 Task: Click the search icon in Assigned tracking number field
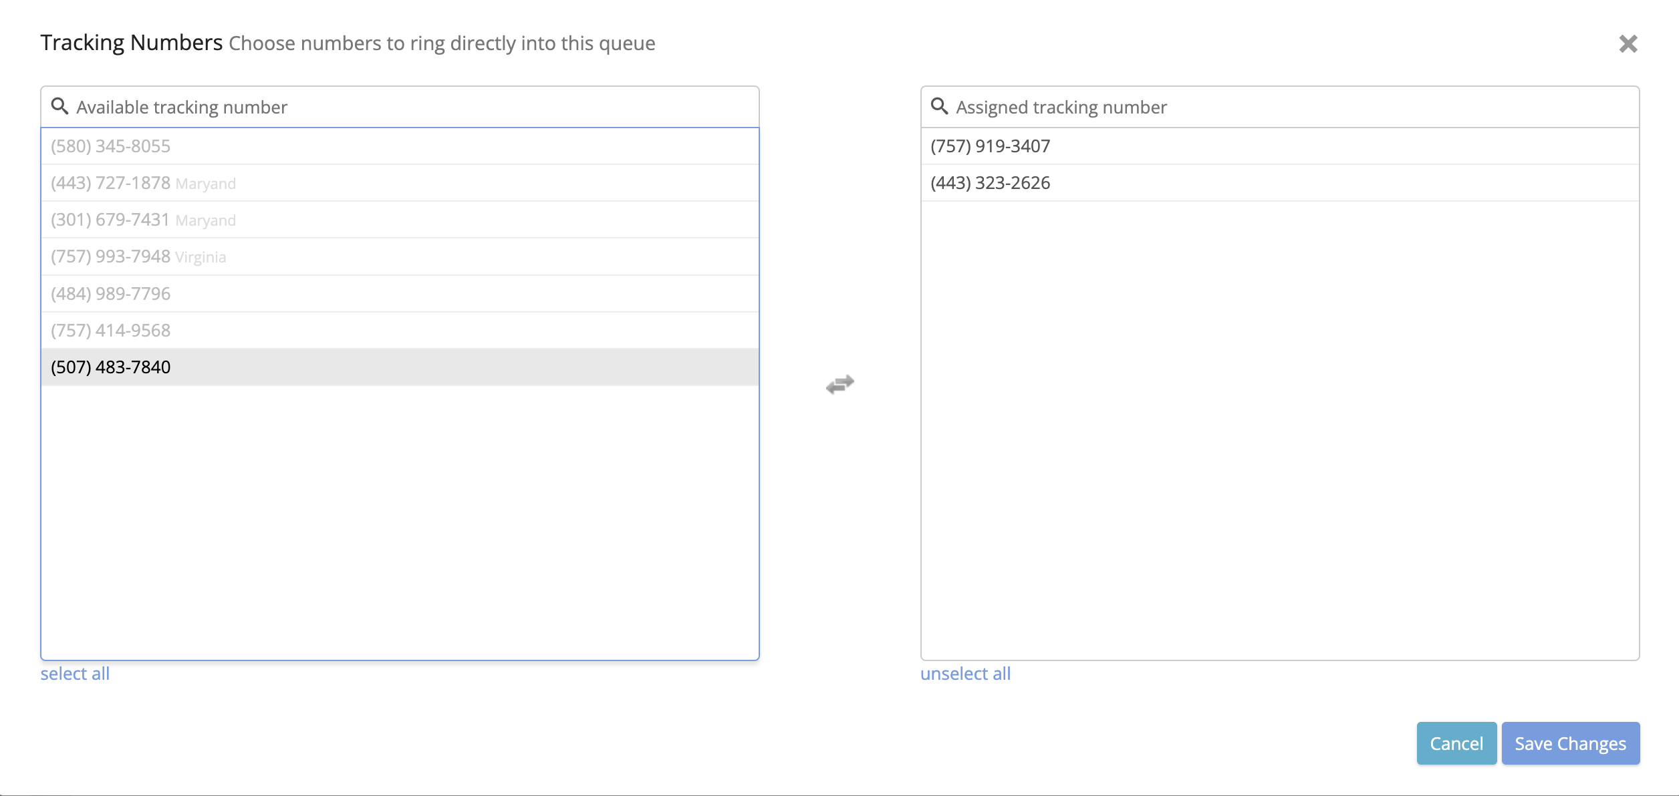coord(939,106)
